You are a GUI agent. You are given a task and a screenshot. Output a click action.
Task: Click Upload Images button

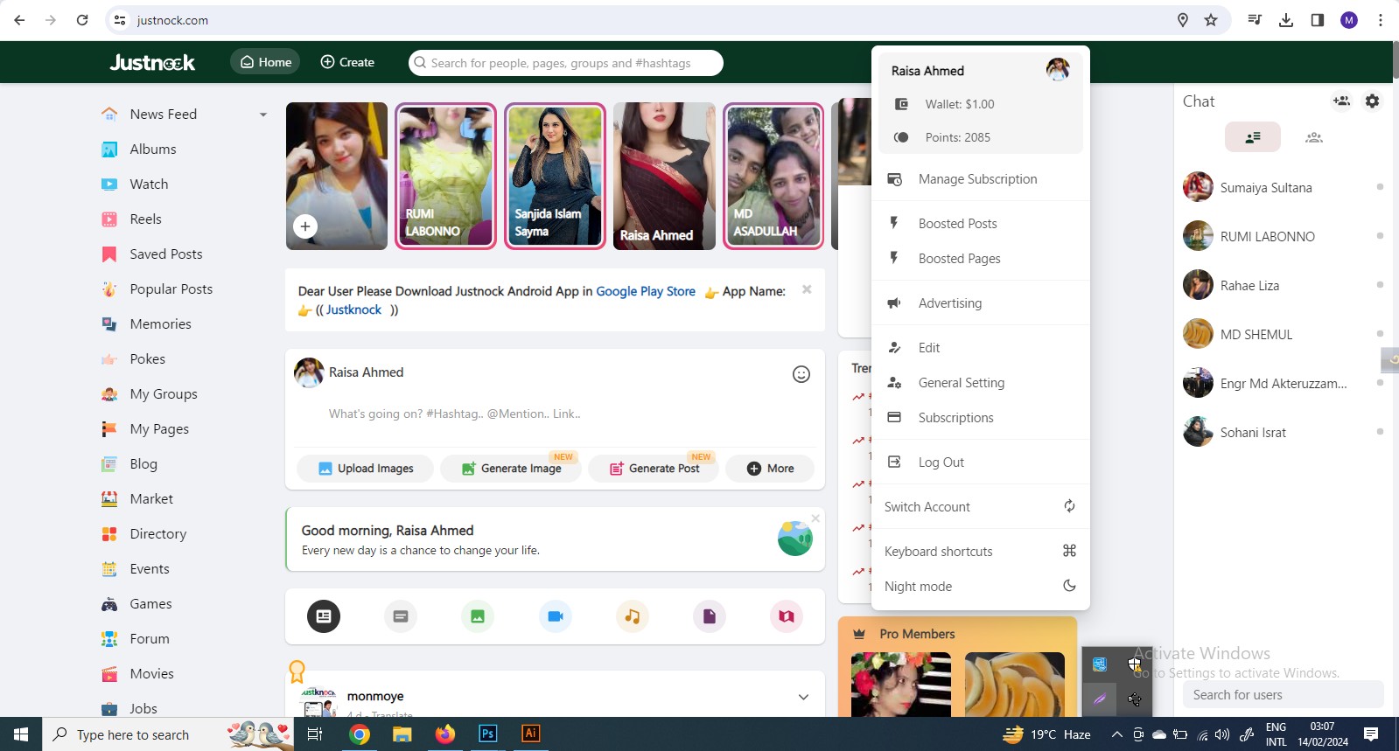click(366, 469)
